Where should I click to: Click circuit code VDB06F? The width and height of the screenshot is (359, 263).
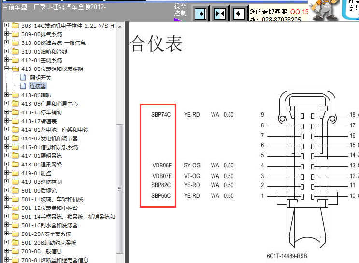click(162, 165)
